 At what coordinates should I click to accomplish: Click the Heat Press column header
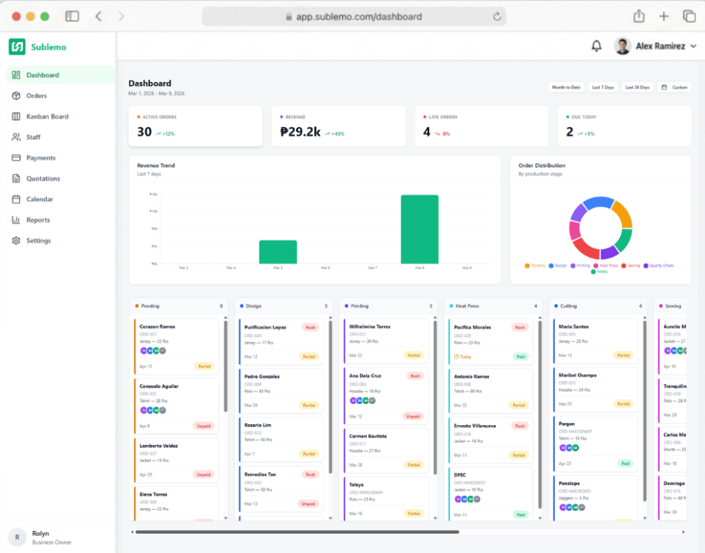(493, 306)
